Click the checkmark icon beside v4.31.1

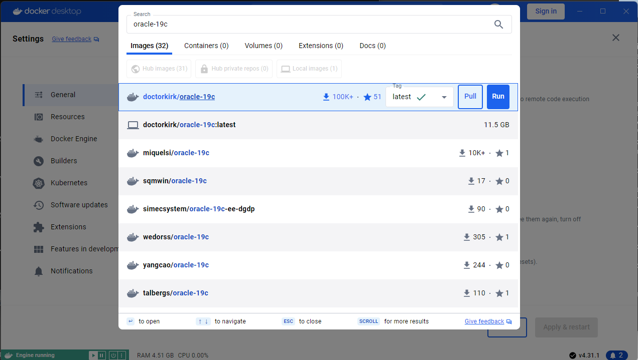573,355
